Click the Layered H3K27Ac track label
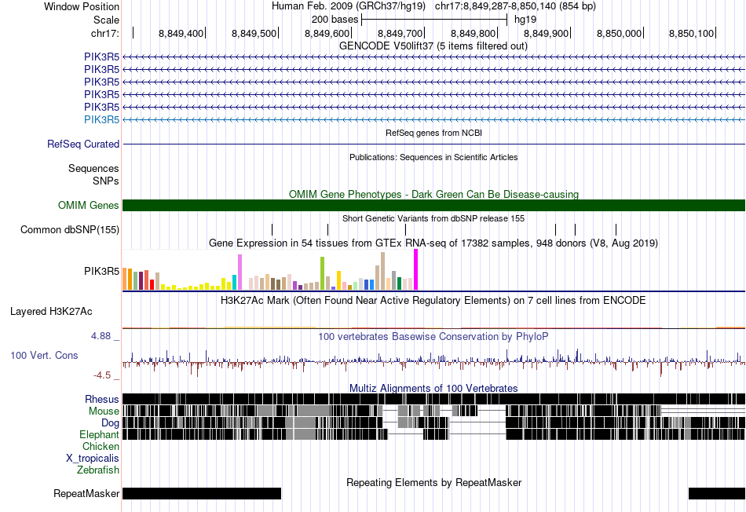Image resolution: width=746 pixels, height=512 pixels. click(51, 312)
